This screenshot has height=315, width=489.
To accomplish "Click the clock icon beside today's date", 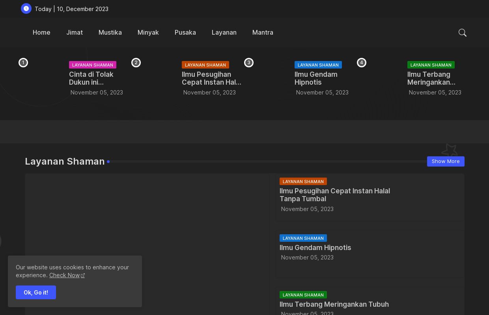I will (x=26, y=8).
